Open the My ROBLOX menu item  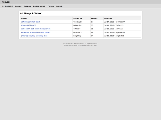(7, 6)
